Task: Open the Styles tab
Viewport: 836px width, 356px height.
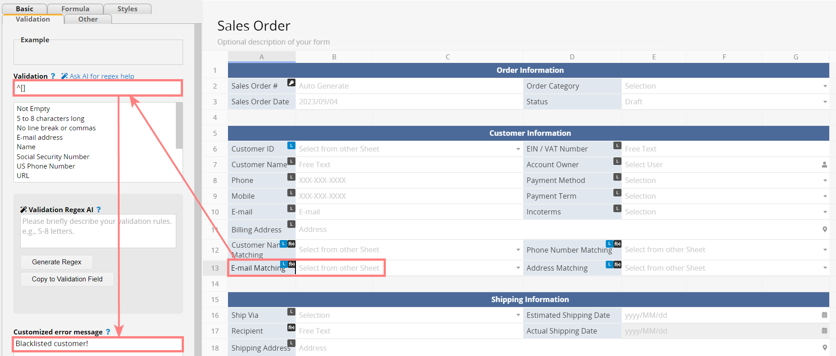Action: point(127,9)
